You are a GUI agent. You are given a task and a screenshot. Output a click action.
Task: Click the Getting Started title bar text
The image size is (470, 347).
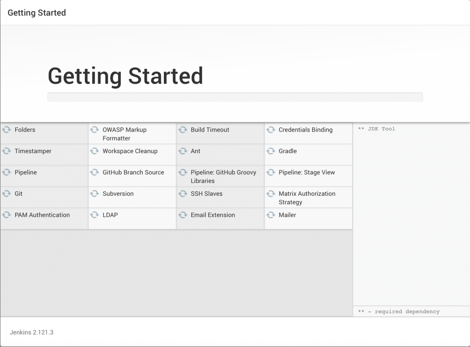[x=37, y=13]
